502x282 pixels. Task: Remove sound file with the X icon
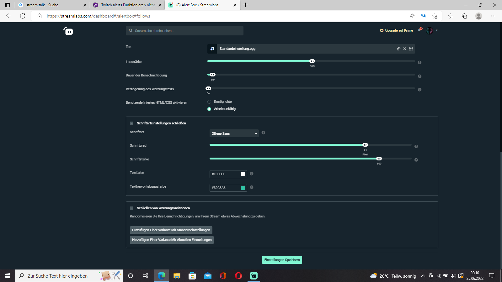tap(405, 49)
